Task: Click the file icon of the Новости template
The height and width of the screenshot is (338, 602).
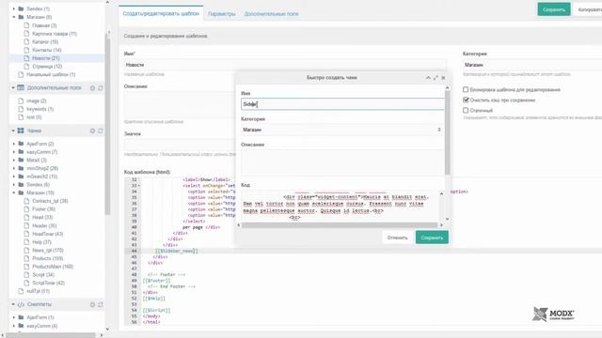Action: click(x=26, y=58)
